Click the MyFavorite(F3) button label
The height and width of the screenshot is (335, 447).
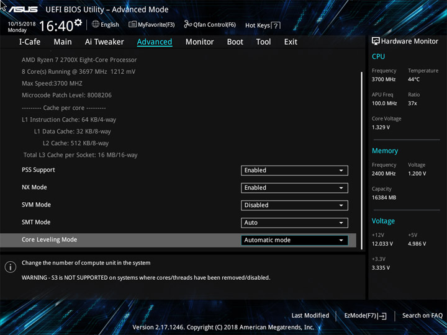156,25
